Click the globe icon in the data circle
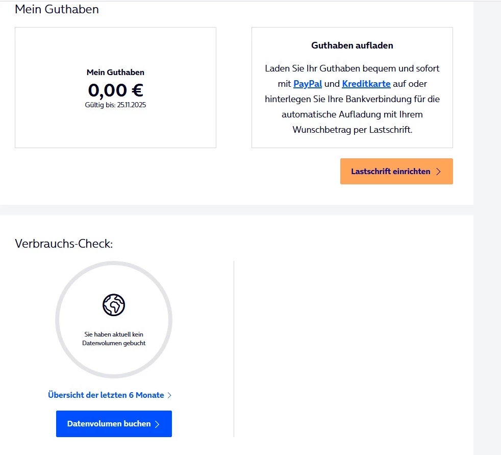This screenshot has width=501, height=455. (x=114, y=305)
